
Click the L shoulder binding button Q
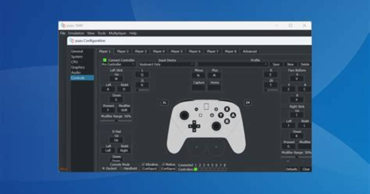pos(142,75)
